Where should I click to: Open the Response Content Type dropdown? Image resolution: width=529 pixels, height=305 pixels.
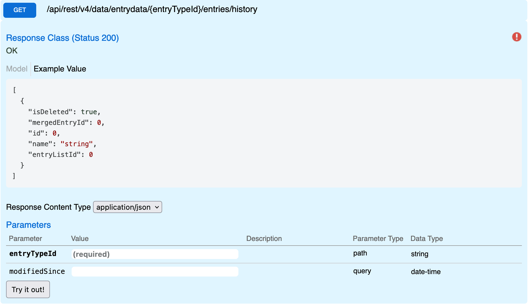pyautogui.click(x=128, y=207)
